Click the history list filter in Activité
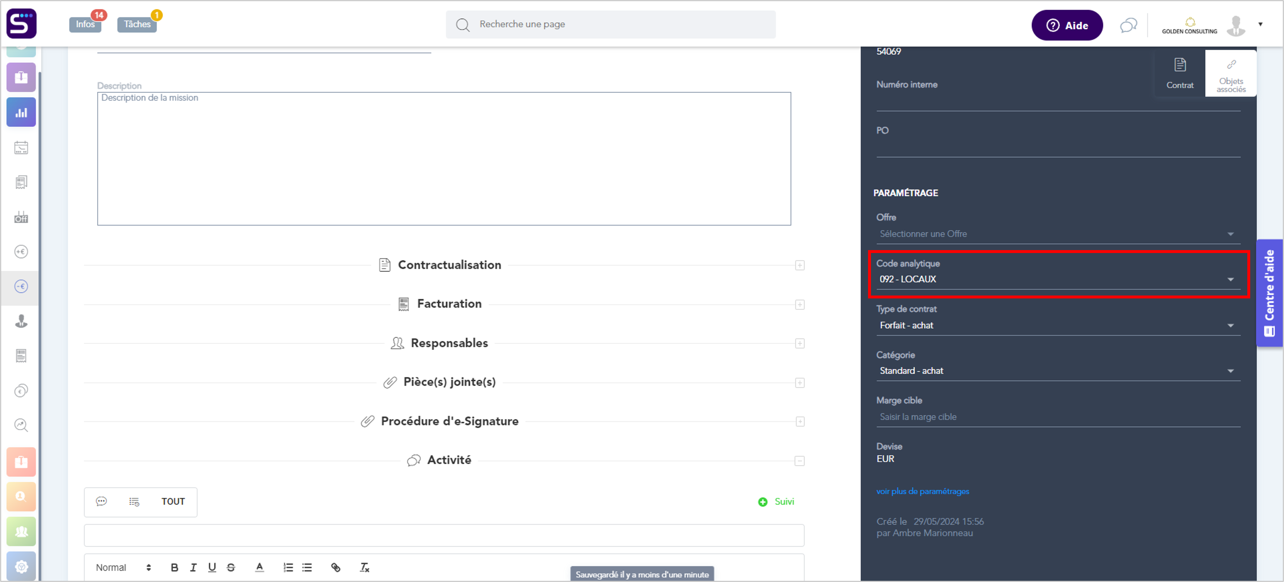Screen dimensions: 1284x582 click(x=134, y=502)
